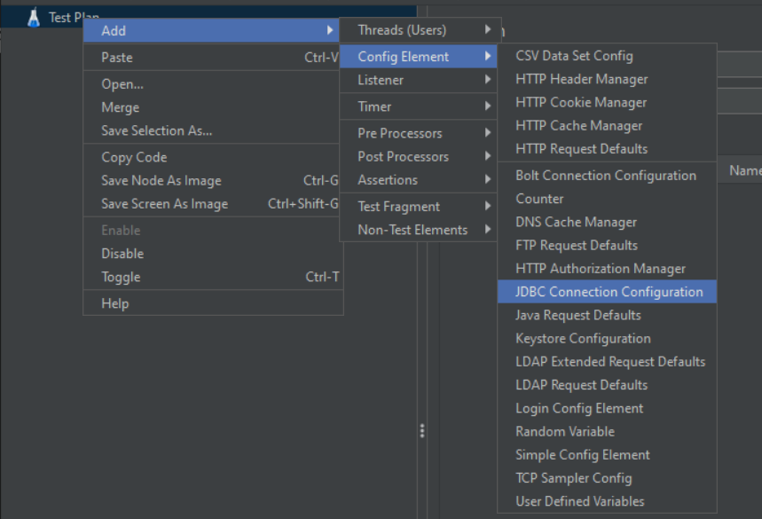Select JDBC Connection Configuration
This screenshot has height=519, width=762.
(x=607, y=292)
